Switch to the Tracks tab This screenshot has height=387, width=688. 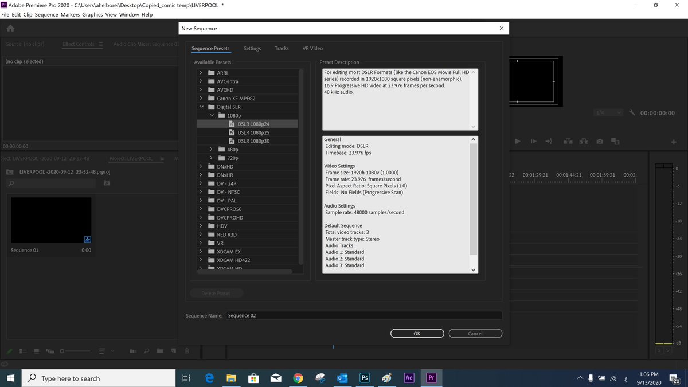pos(282,49)
